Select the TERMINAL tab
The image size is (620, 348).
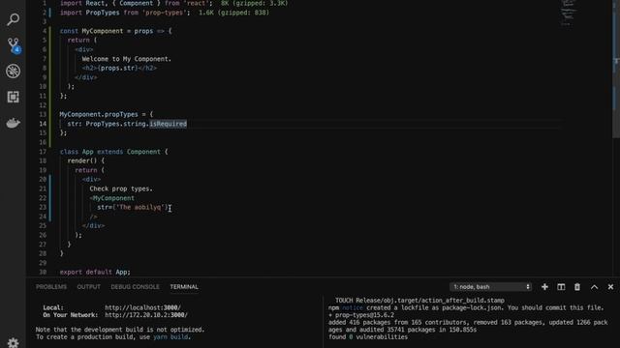tap(184, 287)
